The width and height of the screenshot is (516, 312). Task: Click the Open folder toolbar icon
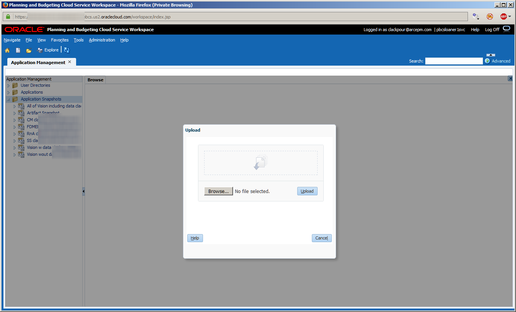point(28,50)
